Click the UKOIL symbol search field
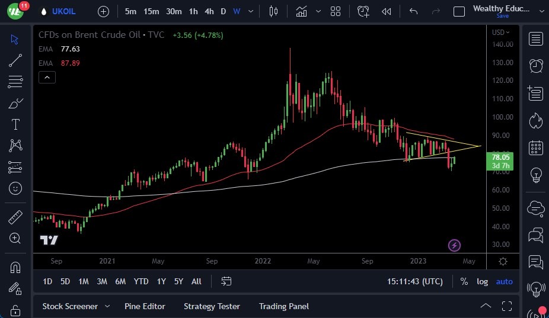549x318 pixels. pyautogui.click(x=64, y=11)
